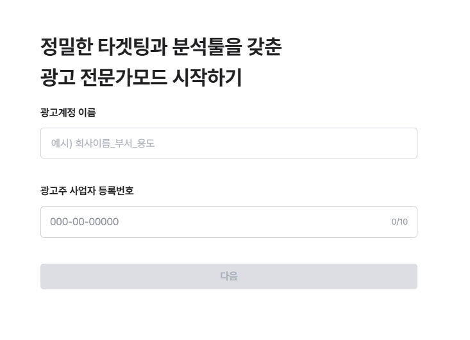Click the 0/10 character counter
470x340 pixels.
[399, 222]
